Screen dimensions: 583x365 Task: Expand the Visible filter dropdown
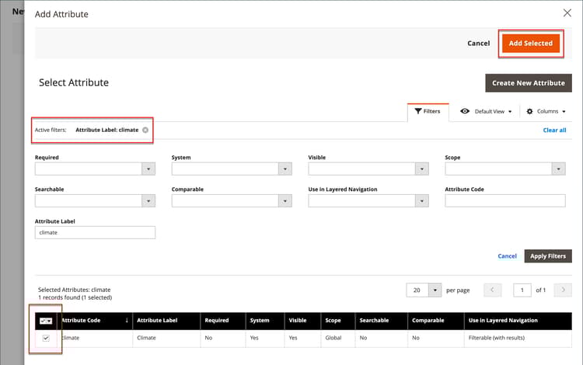[422, 169]
